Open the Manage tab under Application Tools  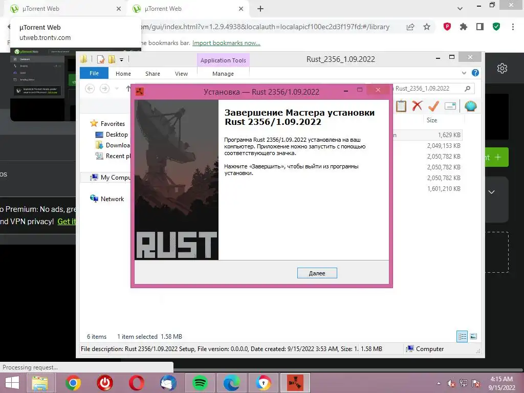coord(223,74)
